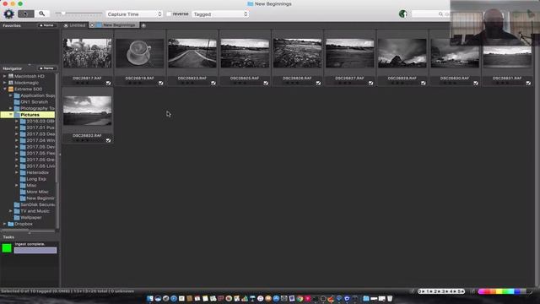540x304 pixels.
Task: Select the magnifier zoom tool
Action: coord(41,14)
